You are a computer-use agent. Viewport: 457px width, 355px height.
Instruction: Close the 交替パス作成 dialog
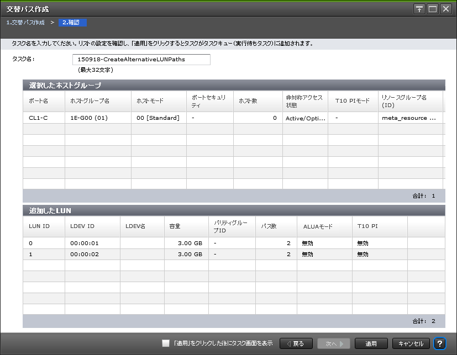coord(445,9)
